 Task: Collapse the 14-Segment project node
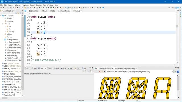pyautogui.click(x=1, y=16)
